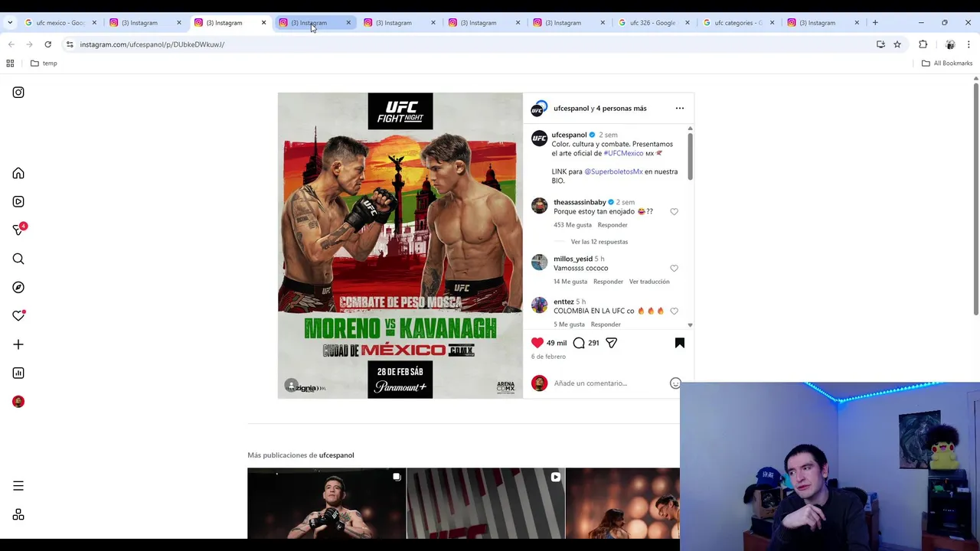The height and width of the screenshot is (551, 980).
Task: Open ufcespanol profile in post header
Action: (x=571, y=108)
